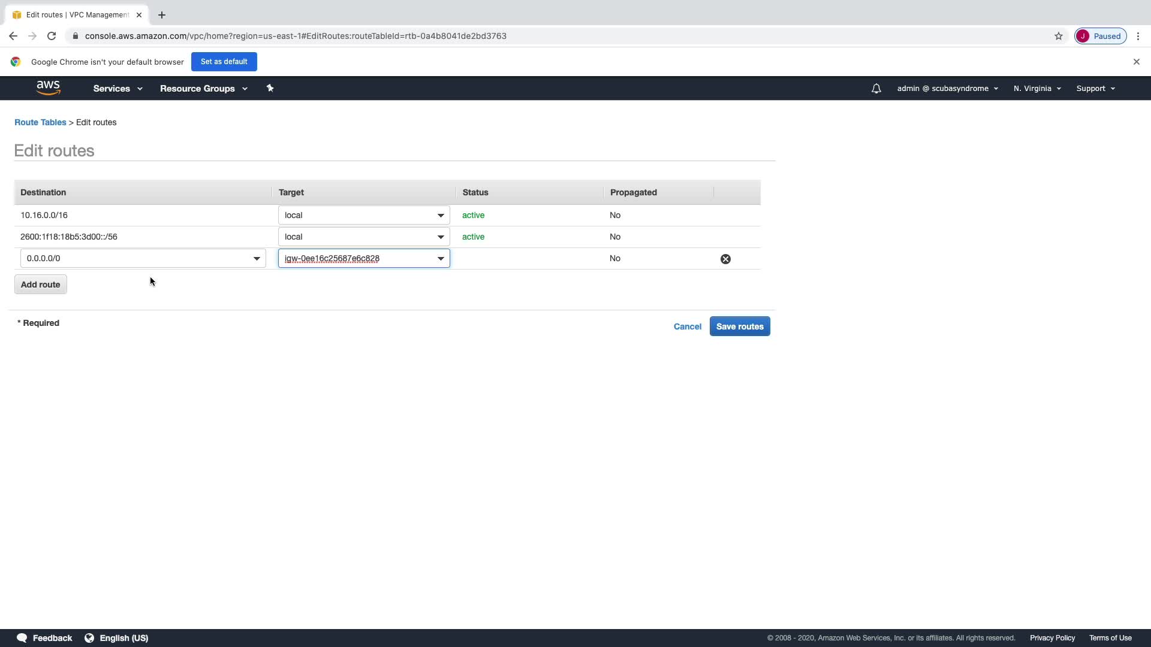Open the Services menu

(x=117, y=88)
